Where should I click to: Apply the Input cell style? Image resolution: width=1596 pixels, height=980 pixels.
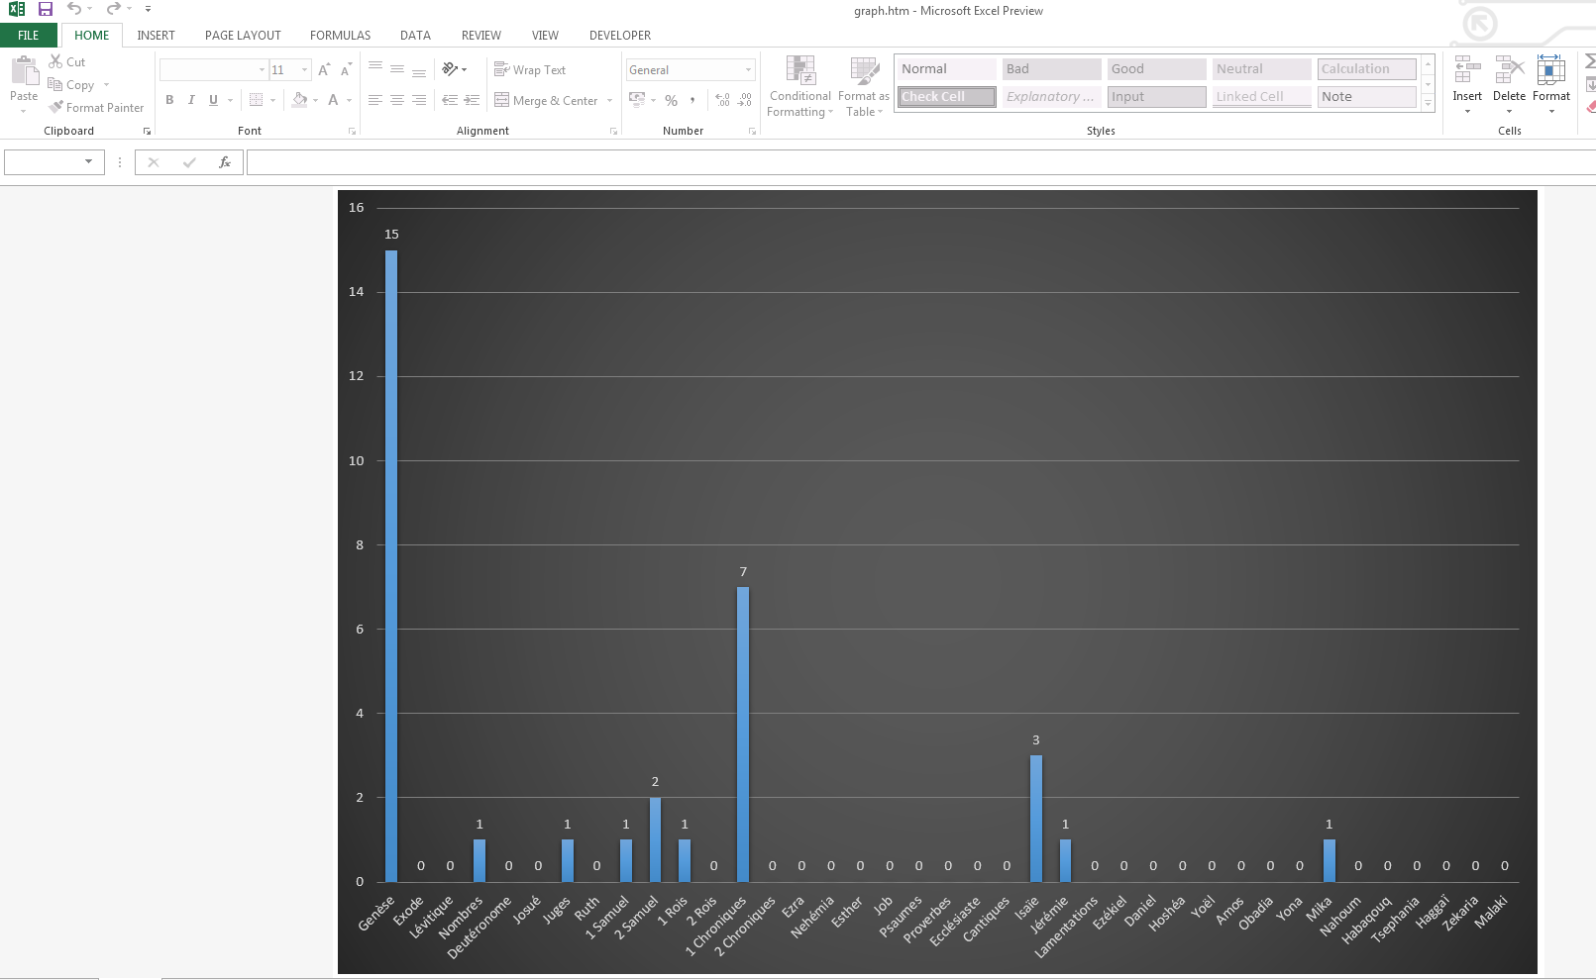(1157, 97)
